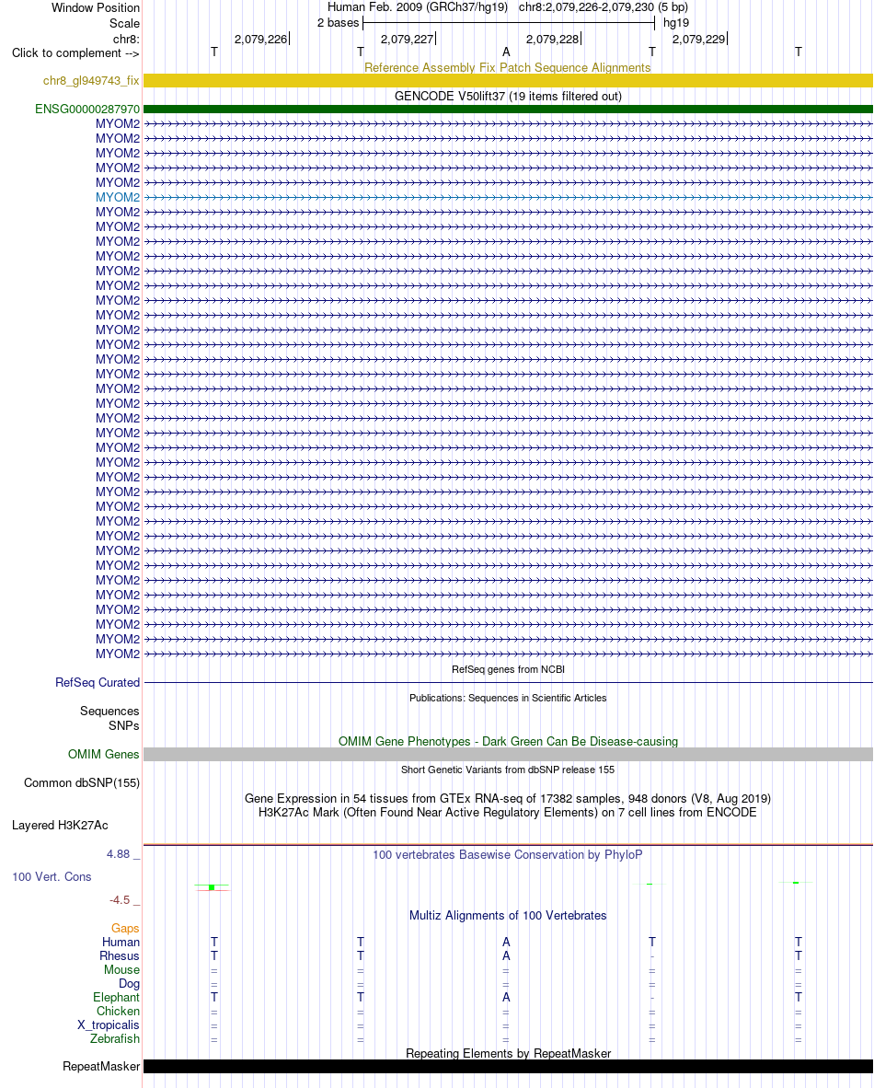Open '100 vertebrates Basewise Conservation by PhyloP' title

coord(508,855)
